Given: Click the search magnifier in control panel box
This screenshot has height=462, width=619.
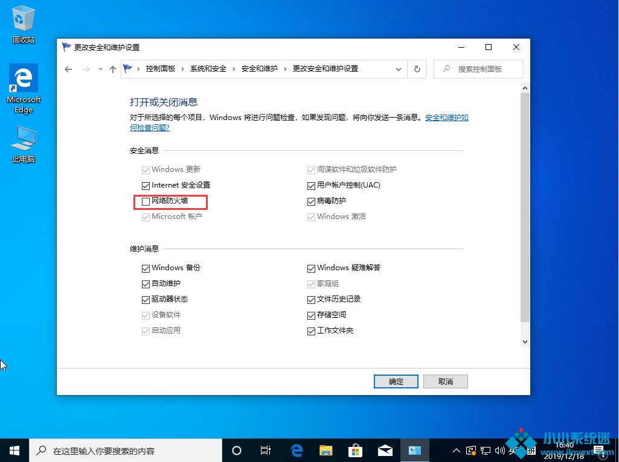Looking at the screenshot, I should [446, 69].
